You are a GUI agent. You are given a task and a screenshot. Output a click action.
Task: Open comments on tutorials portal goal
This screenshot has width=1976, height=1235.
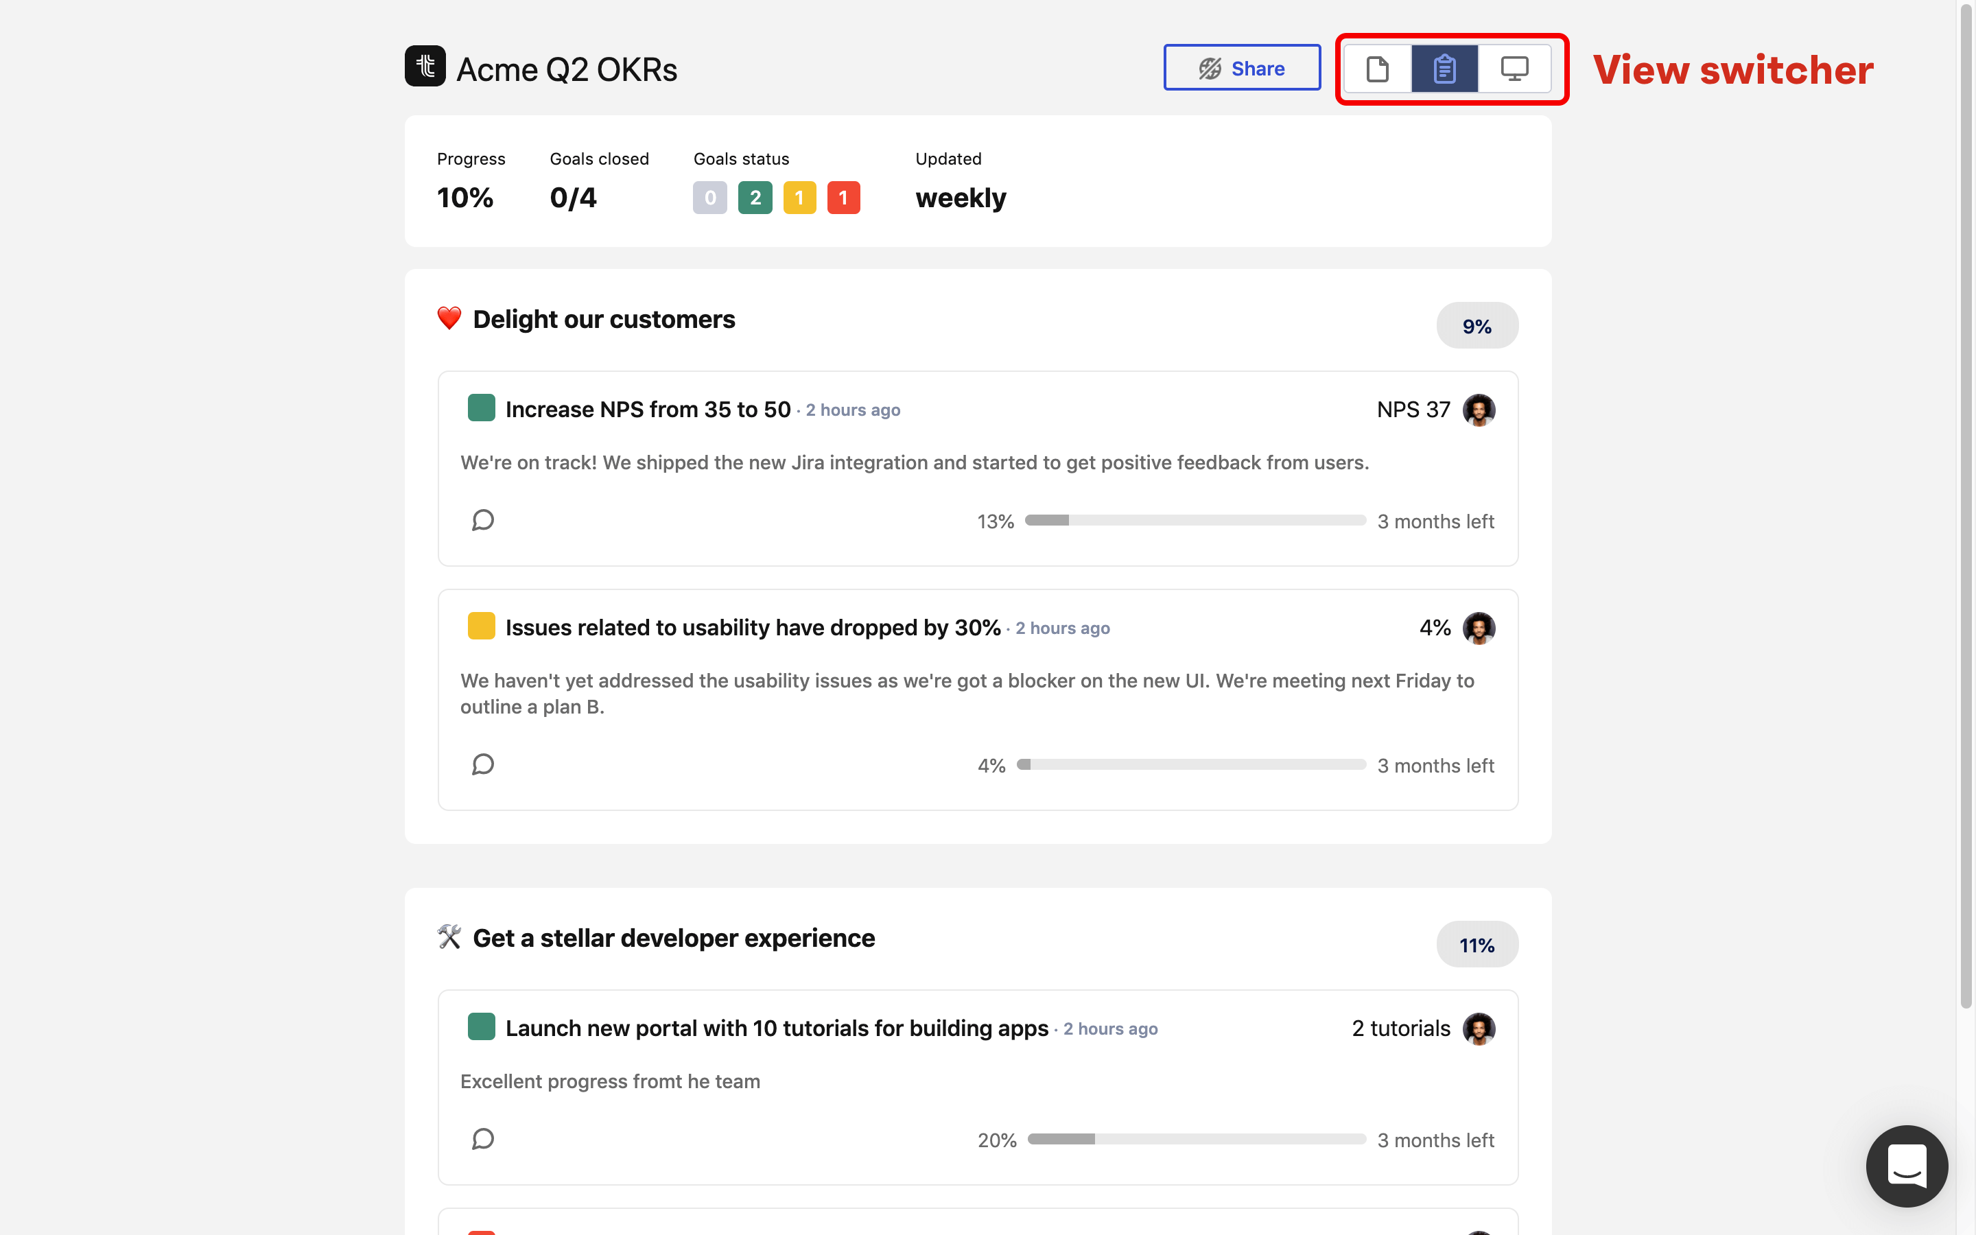click(482, 1139)
